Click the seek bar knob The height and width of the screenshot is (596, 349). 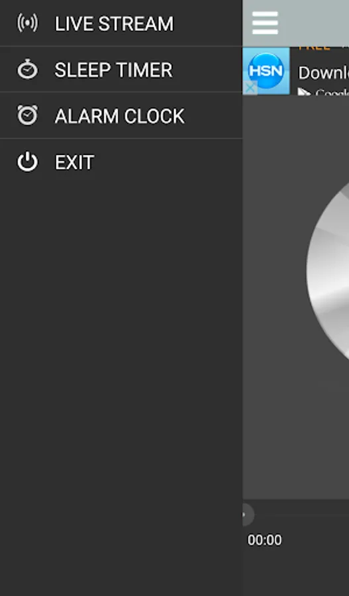247,515
